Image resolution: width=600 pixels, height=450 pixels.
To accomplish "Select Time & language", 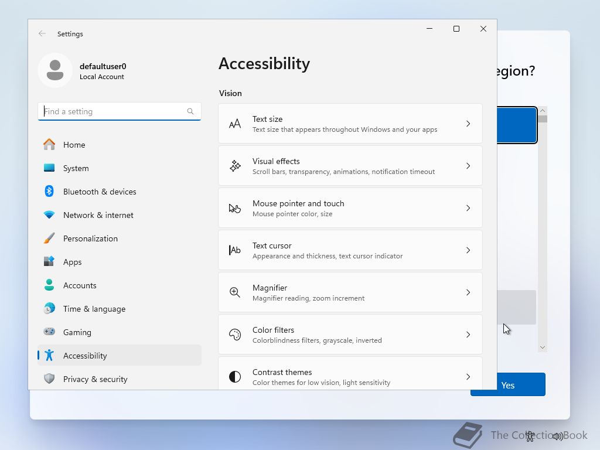I will 120,308.
